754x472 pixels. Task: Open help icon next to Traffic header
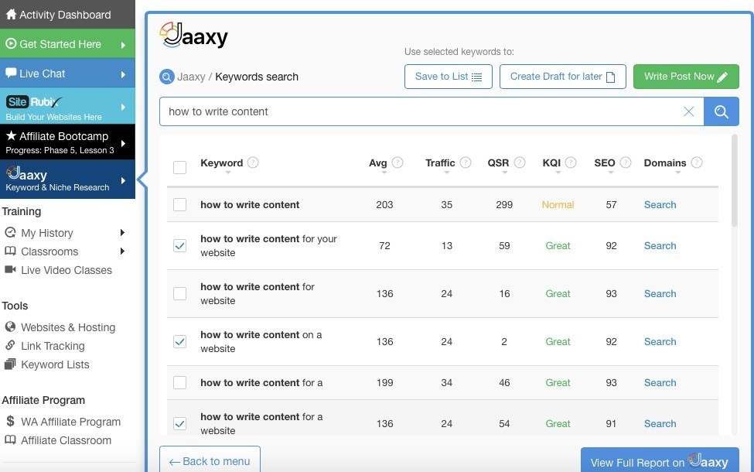coord(466,162)
